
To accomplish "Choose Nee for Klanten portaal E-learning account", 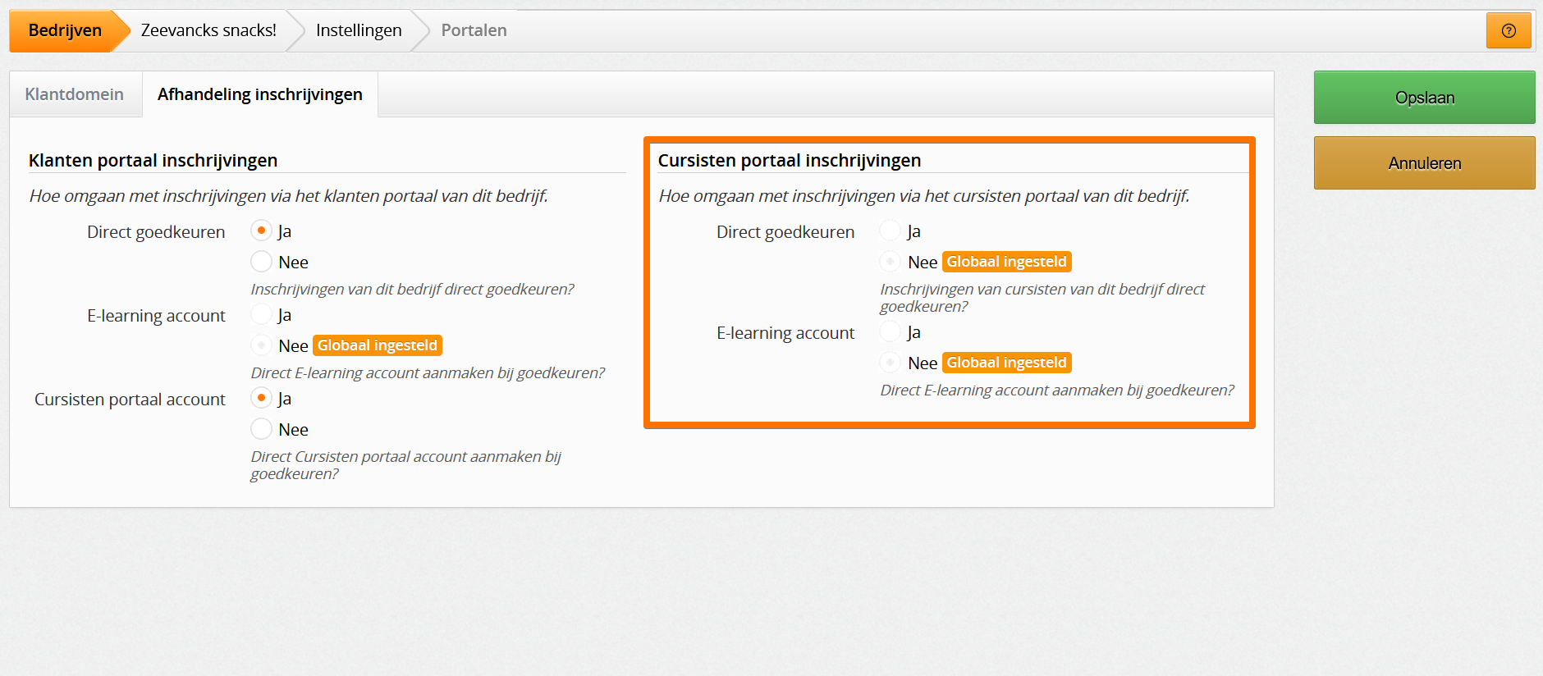I will [261, 345].
